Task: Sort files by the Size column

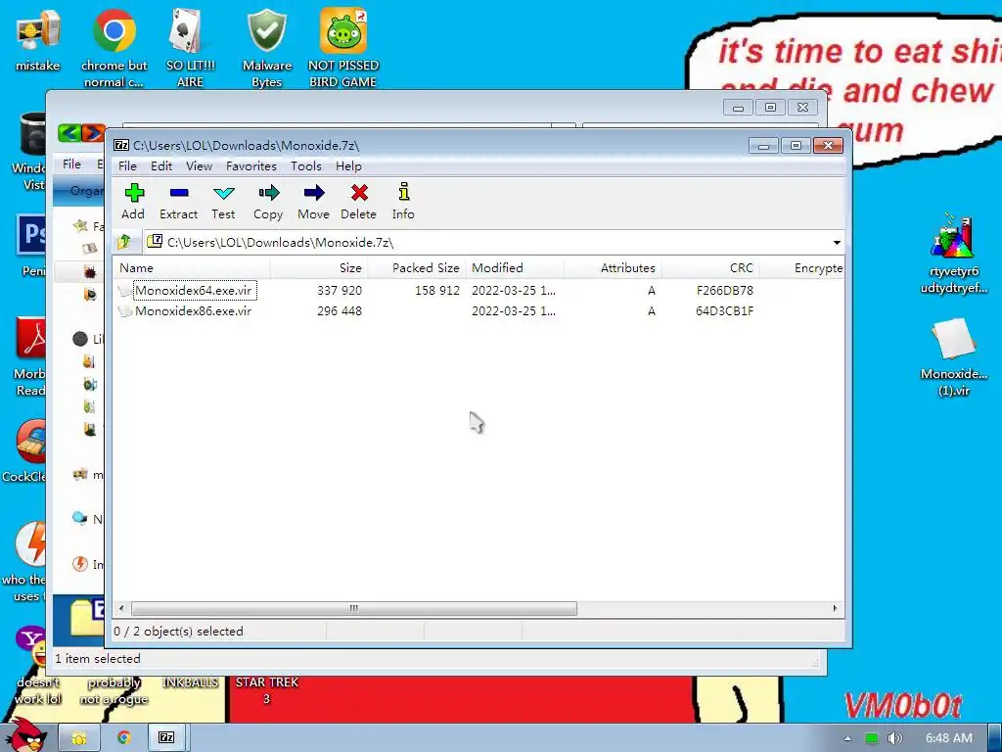Action: pyautogui.click(x=319, y=268)
